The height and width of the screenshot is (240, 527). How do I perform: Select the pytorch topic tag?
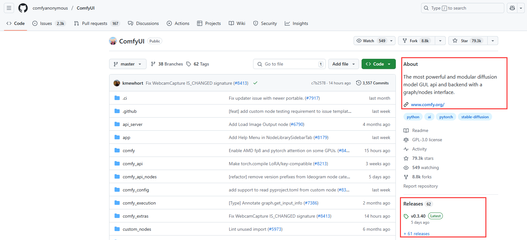pos(446,117)
